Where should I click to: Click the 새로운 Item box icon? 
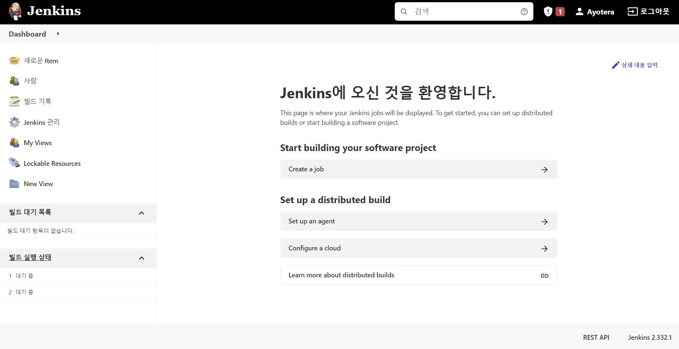[x=14, y=60]
